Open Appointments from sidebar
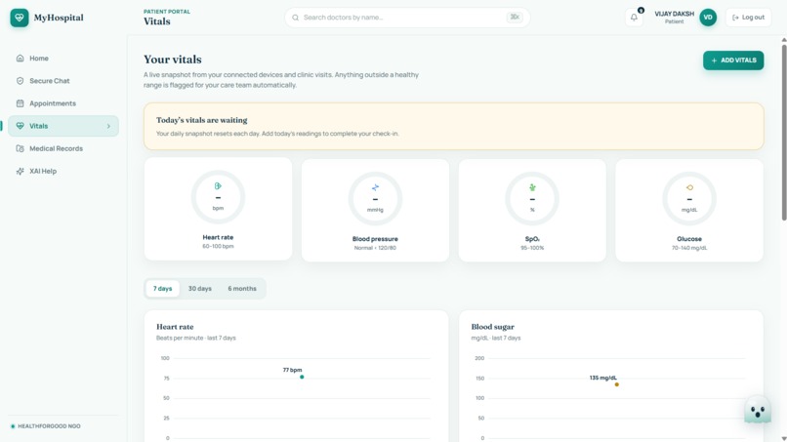Viewport: 787px width, 442px height. tap(63, 103)
